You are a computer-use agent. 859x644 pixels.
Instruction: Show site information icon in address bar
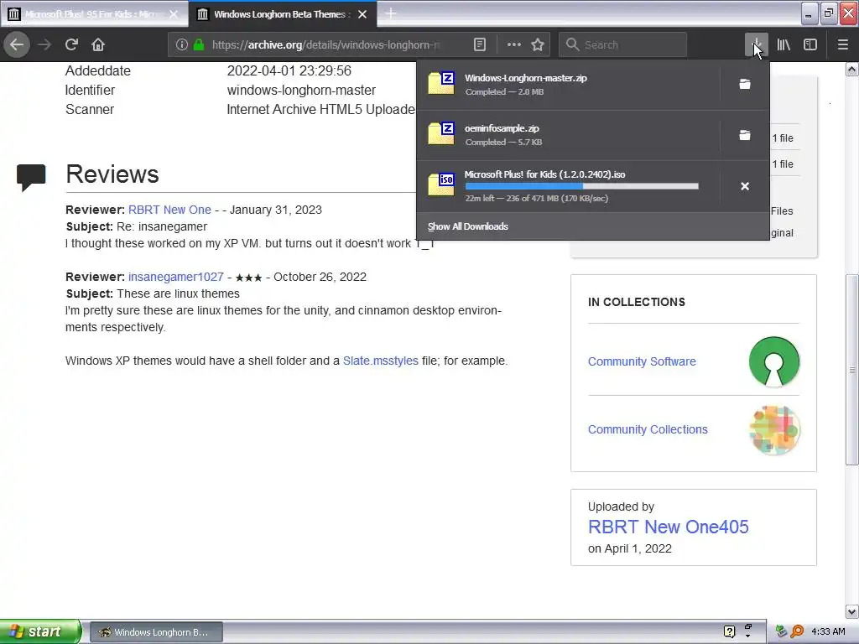click(182, 45)
